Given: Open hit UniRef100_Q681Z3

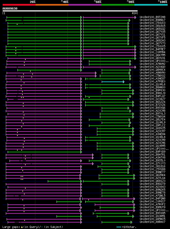Looking at the screenshot, I should 152,181.
